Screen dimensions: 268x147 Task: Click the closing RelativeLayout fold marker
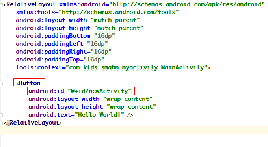point(1,123)
